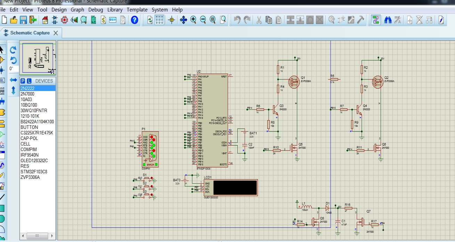Click the rotation angle input field
Viewport: 455px width, 242px height.
click(x=14, y=69)
